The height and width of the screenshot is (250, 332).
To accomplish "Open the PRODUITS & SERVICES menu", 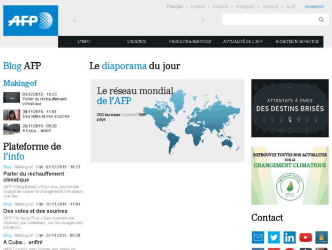I will tap(190, 41).
